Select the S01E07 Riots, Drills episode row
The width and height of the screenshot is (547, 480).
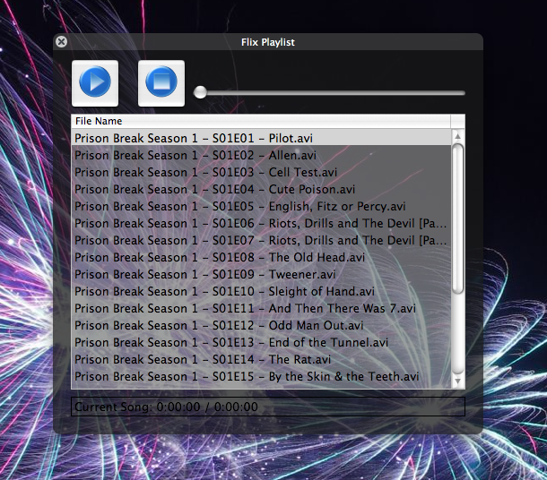[261, 240]
